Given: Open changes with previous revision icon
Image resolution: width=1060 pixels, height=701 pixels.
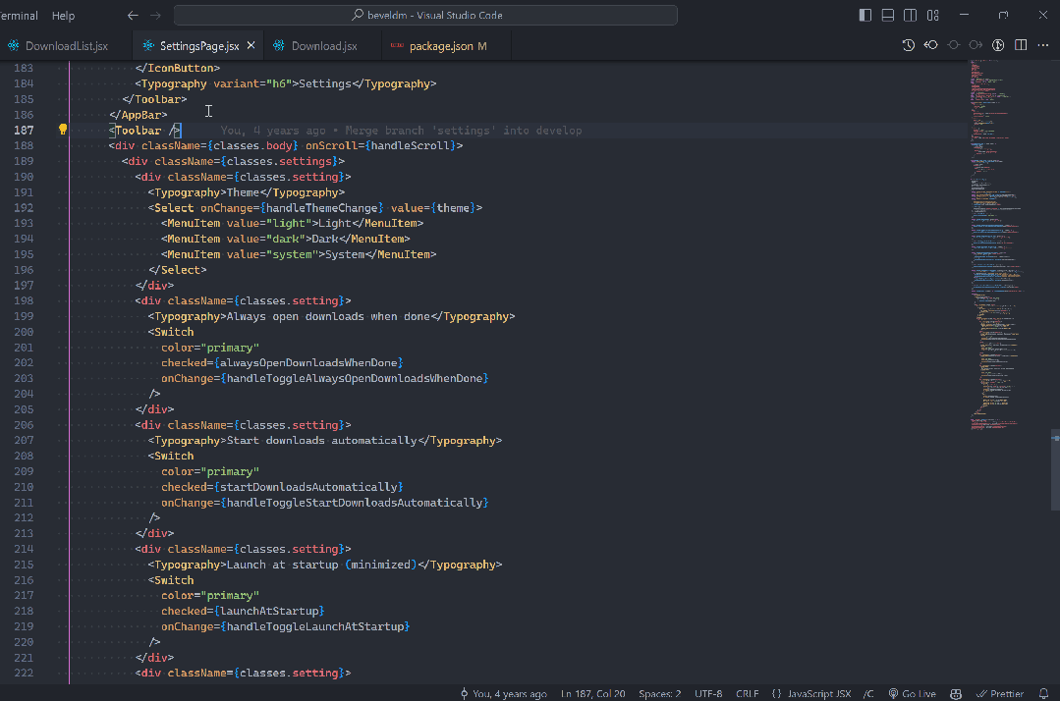Looking at the screenshot, I should point(931,46).
